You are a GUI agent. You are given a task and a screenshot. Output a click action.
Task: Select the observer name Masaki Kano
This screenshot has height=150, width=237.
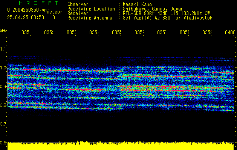point(137,4)
